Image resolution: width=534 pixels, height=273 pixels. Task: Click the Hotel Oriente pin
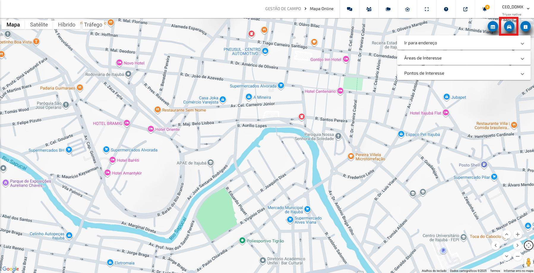coord(151,129)
